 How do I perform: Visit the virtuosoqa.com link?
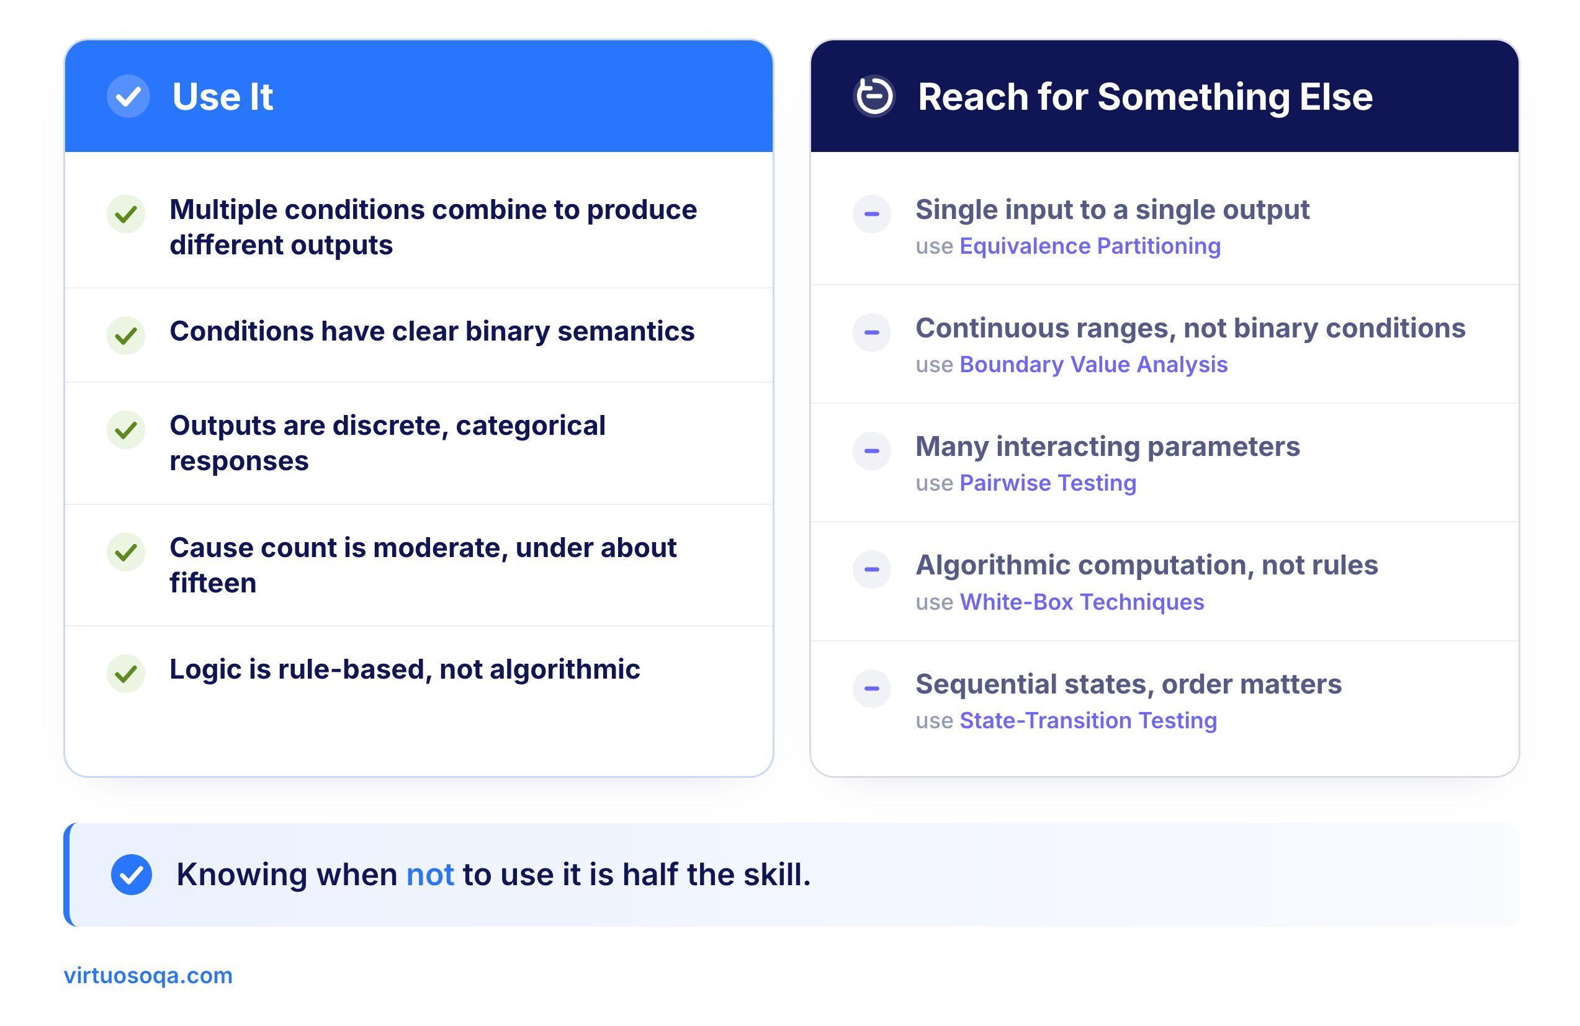pyautogui.click(x=148, y=976)
